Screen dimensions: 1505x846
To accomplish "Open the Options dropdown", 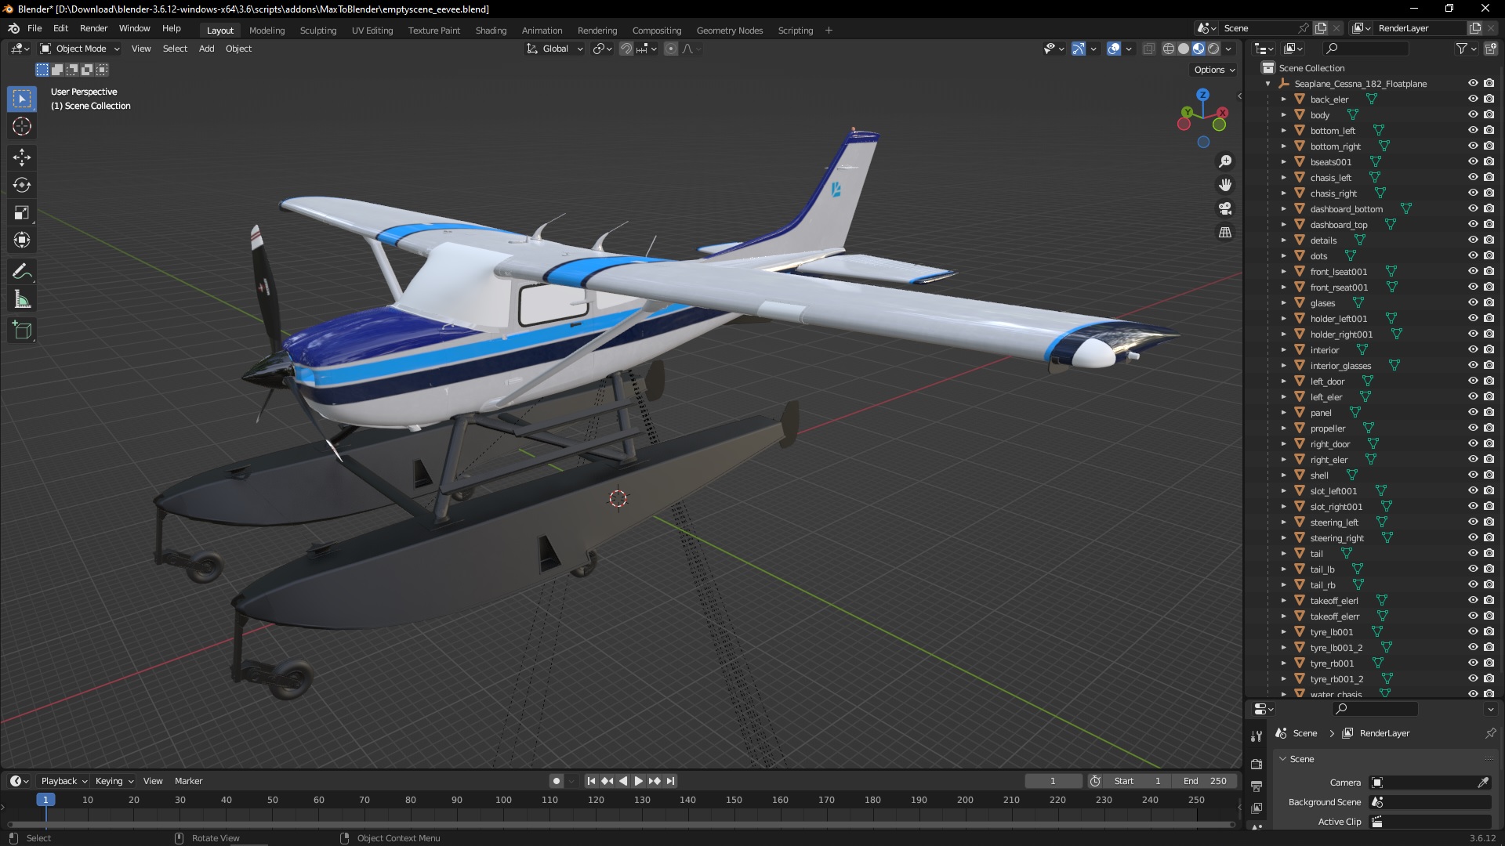I will click(1214, 70).
